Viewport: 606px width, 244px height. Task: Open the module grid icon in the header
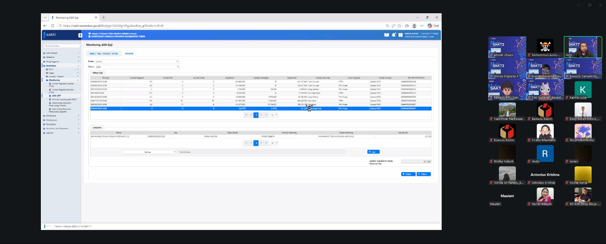click(x=400, y=35)
